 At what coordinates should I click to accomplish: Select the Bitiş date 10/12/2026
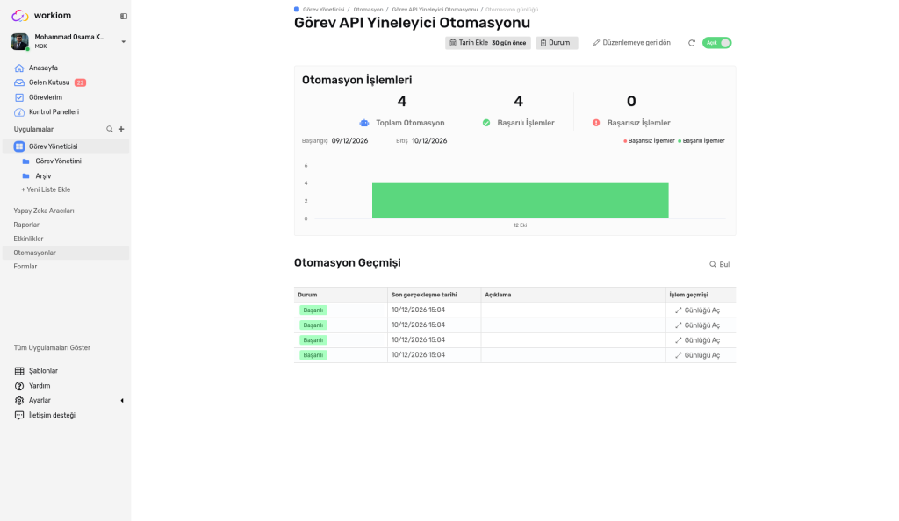tap(429, 141)
